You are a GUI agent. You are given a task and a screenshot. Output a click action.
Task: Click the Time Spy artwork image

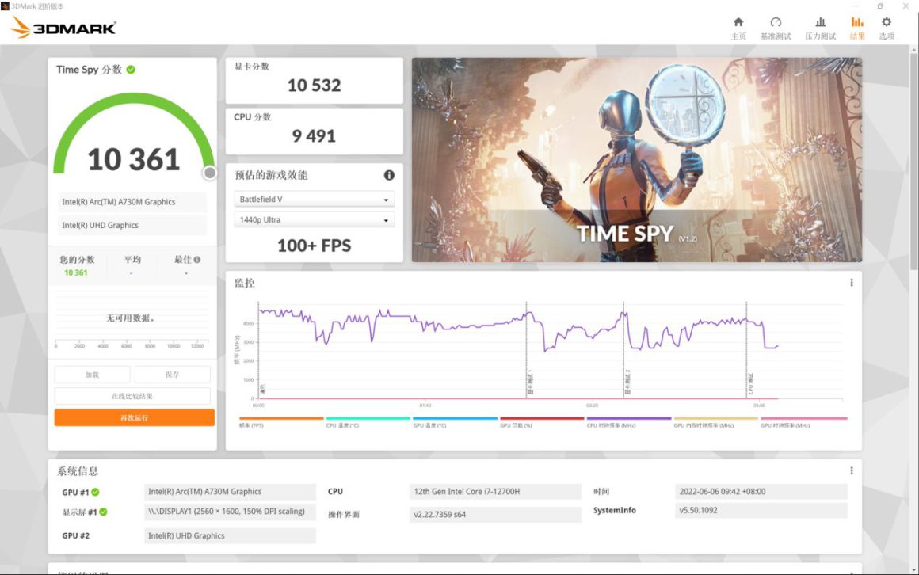(x=637, y=158)
